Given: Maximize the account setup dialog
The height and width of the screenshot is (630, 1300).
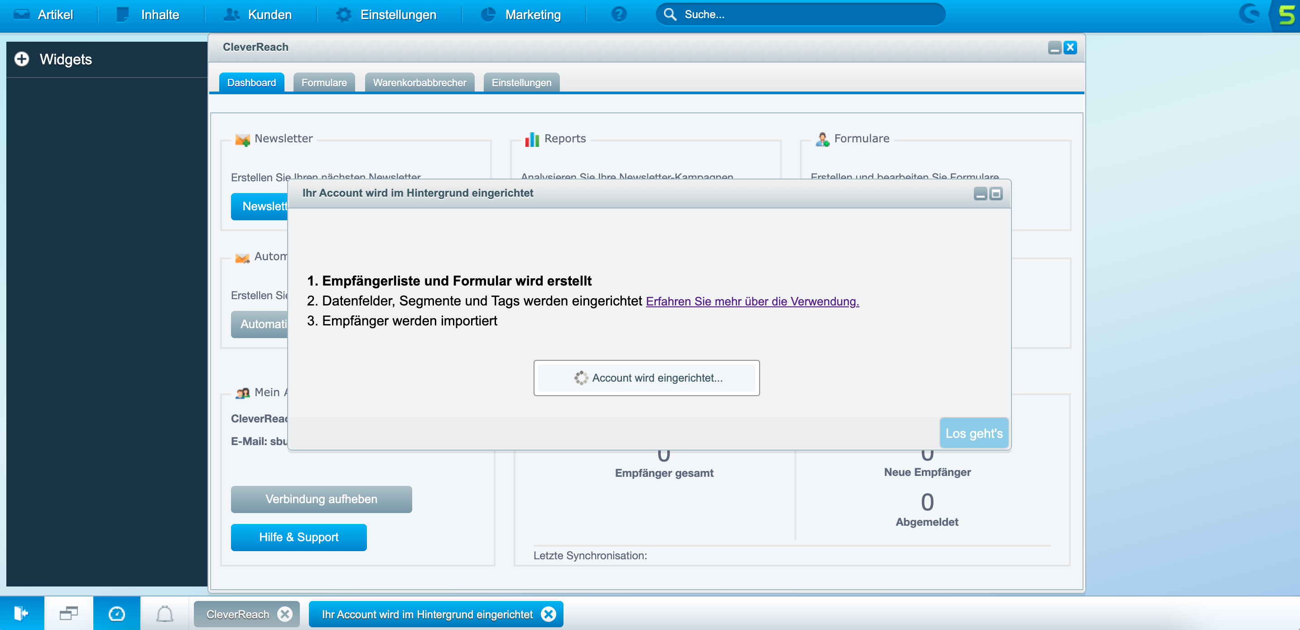Looking at the screenshot, I should click(x=996, y=194).
